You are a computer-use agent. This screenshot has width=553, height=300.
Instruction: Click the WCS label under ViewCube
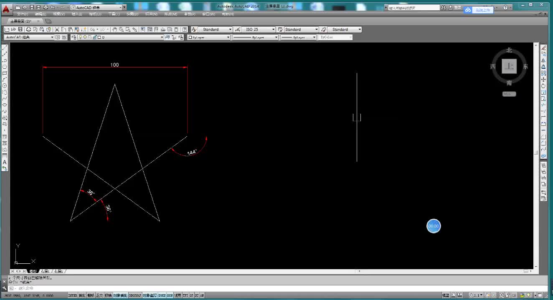509,94
